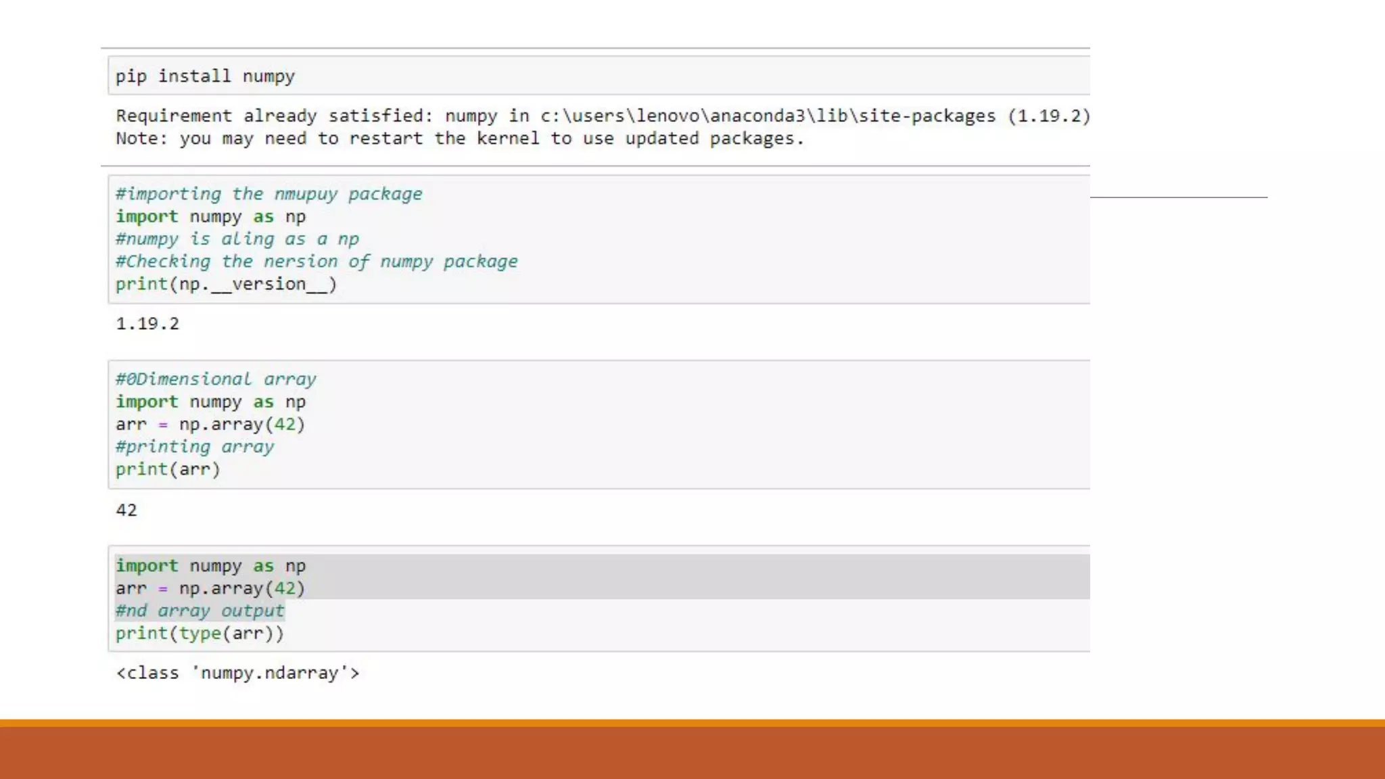Image resolution: width=1385 pixels, height=779 pixels.
Task: Click highlighted 'import numpy as np' in last cell
Action: point(210,566)
